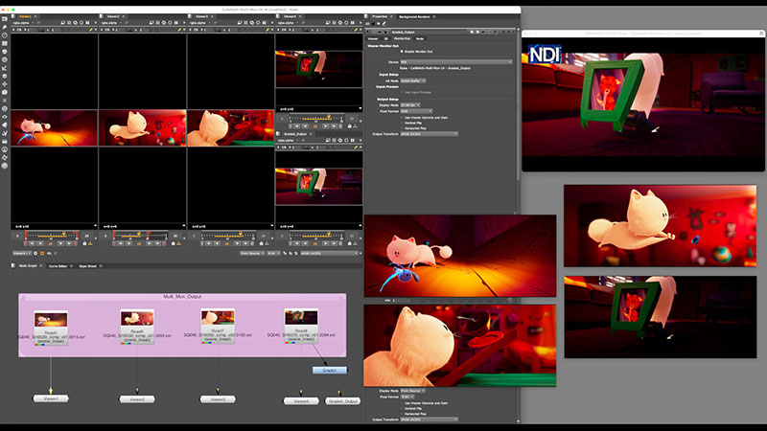Image resolution: width=767 pixels, height=431 pixels.
Task: Toggle the Use Input Process checkbox
Action: (402, 92)
